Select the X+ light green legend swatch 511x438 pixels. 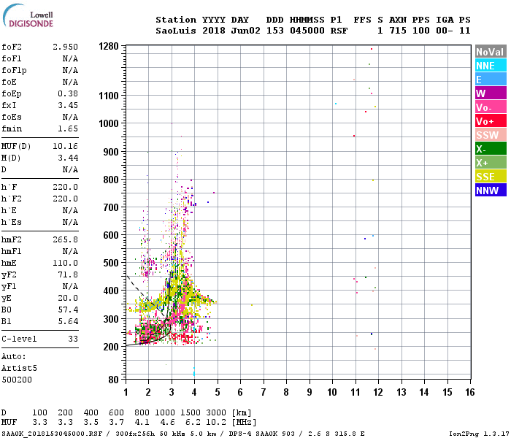click(491, 163)
